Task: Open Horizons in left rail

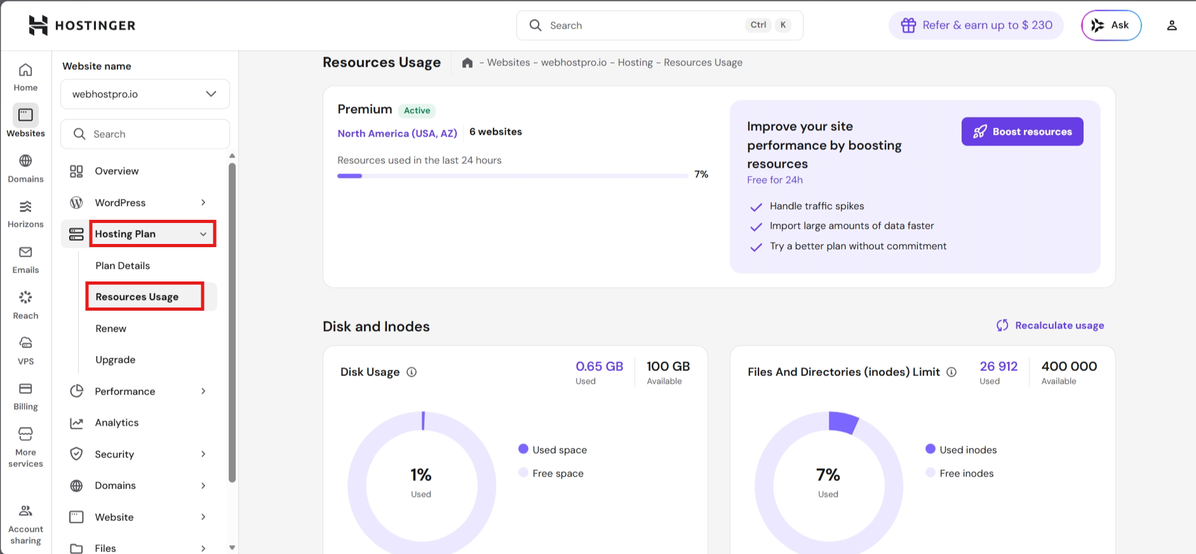Action: (x=25, y=215)
